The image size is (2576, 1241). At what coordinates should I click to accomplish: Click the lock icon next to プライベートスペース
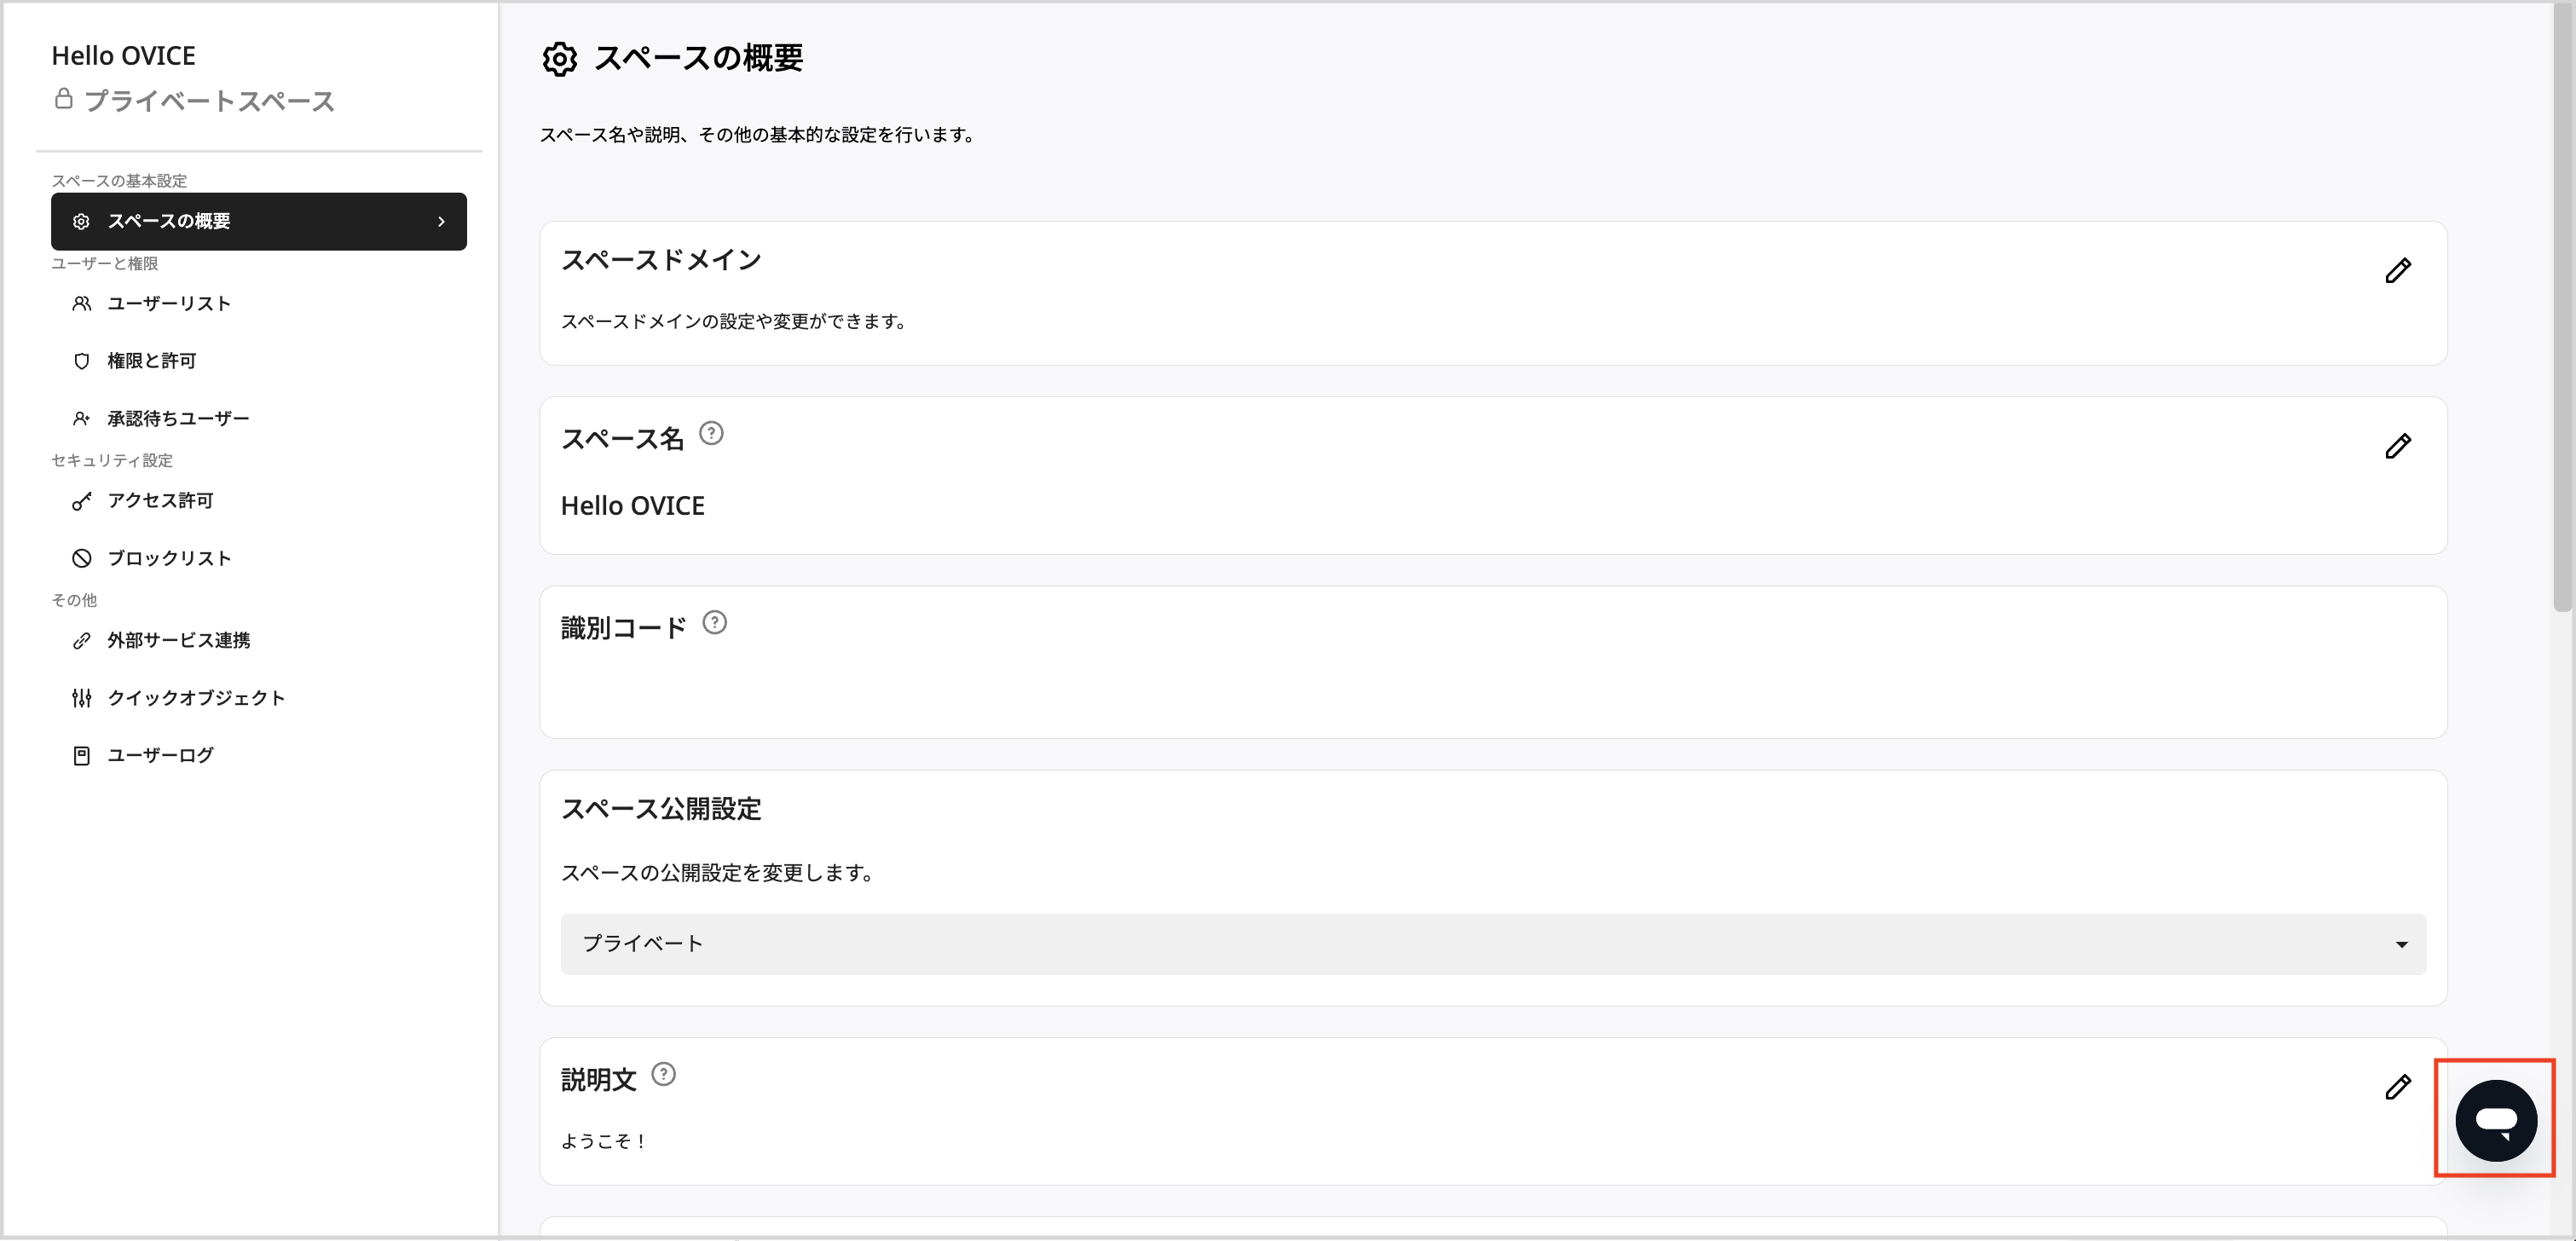pos(65,100)
